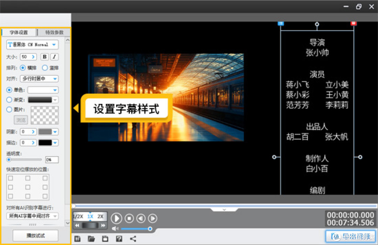Step forward one frame
378x245 pixels.
pos(153,218)
